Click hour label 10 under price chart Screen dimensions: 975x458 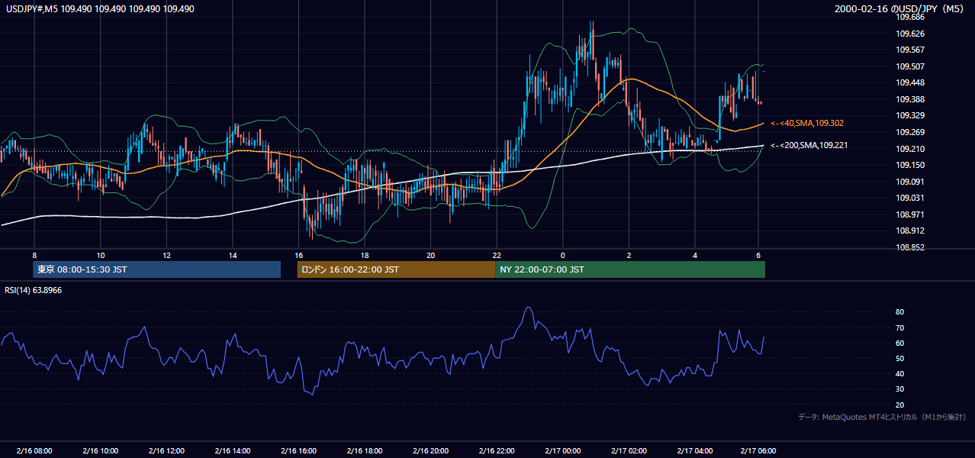pyautogui.click(x=101, y=255)
